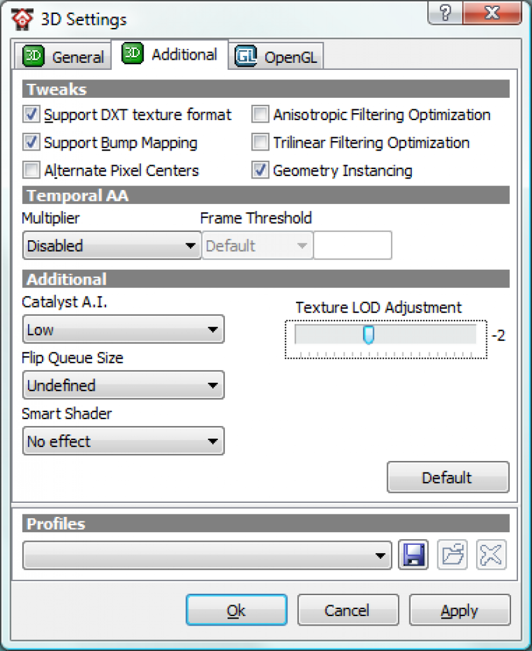The image size is (532, 651).
Task: Open the Temporal AA Multiplier dropdown
Action: click(112, 246)
